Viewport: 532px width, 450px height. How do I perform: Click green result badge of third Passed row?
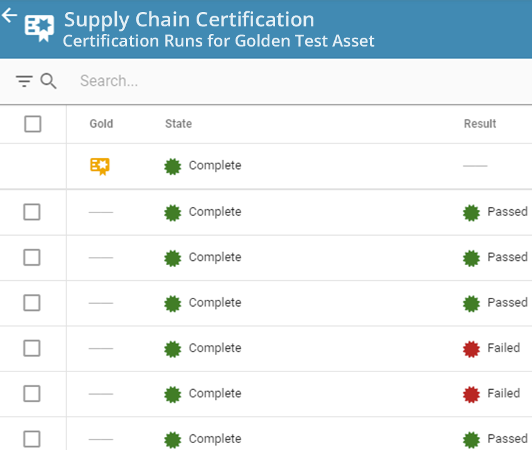tap(471, 304)
